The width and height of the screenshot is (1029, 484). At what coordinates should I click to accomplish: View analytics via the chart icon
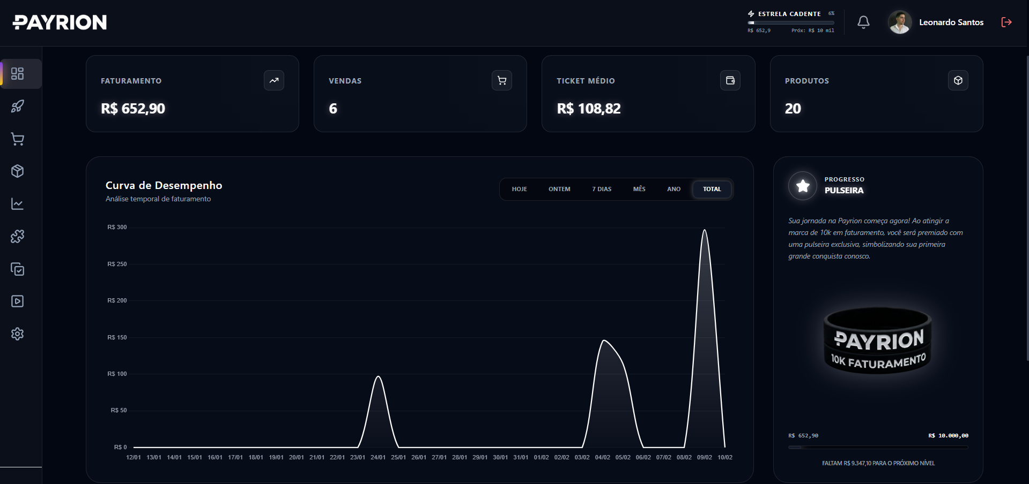tap(18, 203)
